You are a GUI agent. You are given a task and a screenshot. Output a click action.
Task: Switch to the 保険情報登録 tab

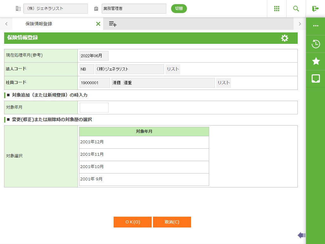(x=39, y=24)
